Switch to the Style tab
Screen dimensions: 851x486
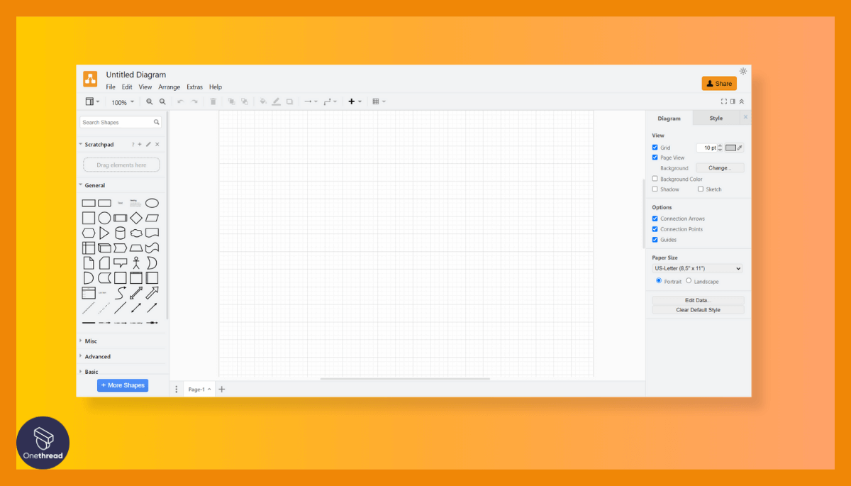click(x=716, y=118)
